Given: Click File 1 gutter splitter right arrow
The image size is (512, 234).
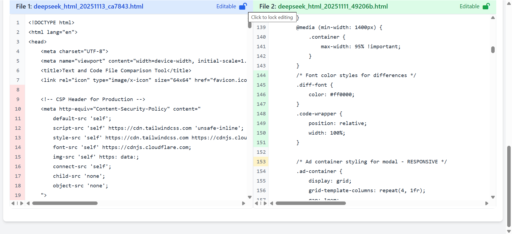Looking at the screenshot, I should pyautogui.click(x=22, y=203).
